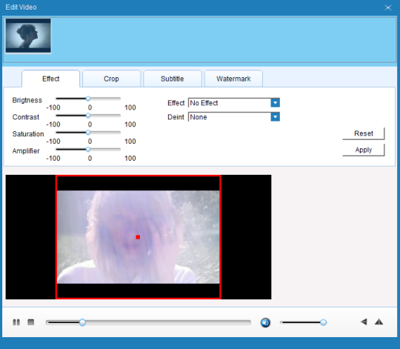Click the red center marker in preview
Image resolution: width=400 pixels, height=349 pixels.
pyautogui.click(x=138, y=237)
